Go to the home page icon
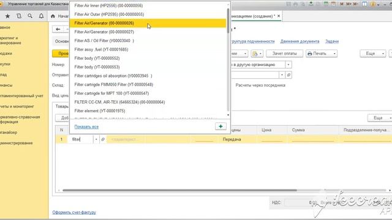This screenshot has width=392, height=220. [53, 16]
